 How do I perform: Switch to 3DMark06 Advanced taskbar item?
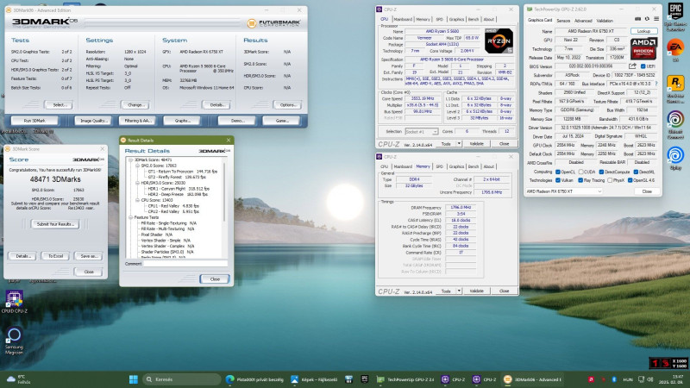pos(532,379)
